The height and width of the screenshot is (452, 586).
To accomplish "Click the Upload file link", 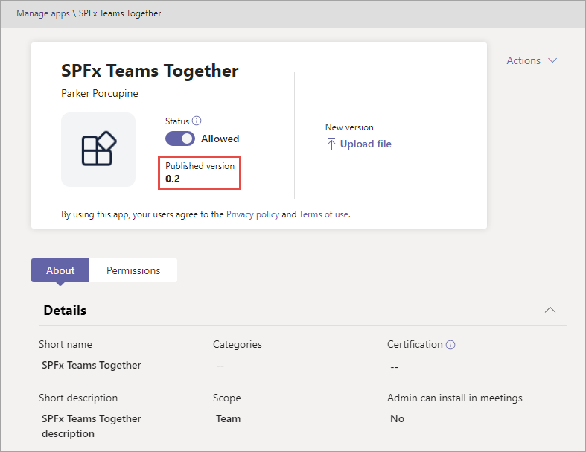I will click(x=366, y=144).
